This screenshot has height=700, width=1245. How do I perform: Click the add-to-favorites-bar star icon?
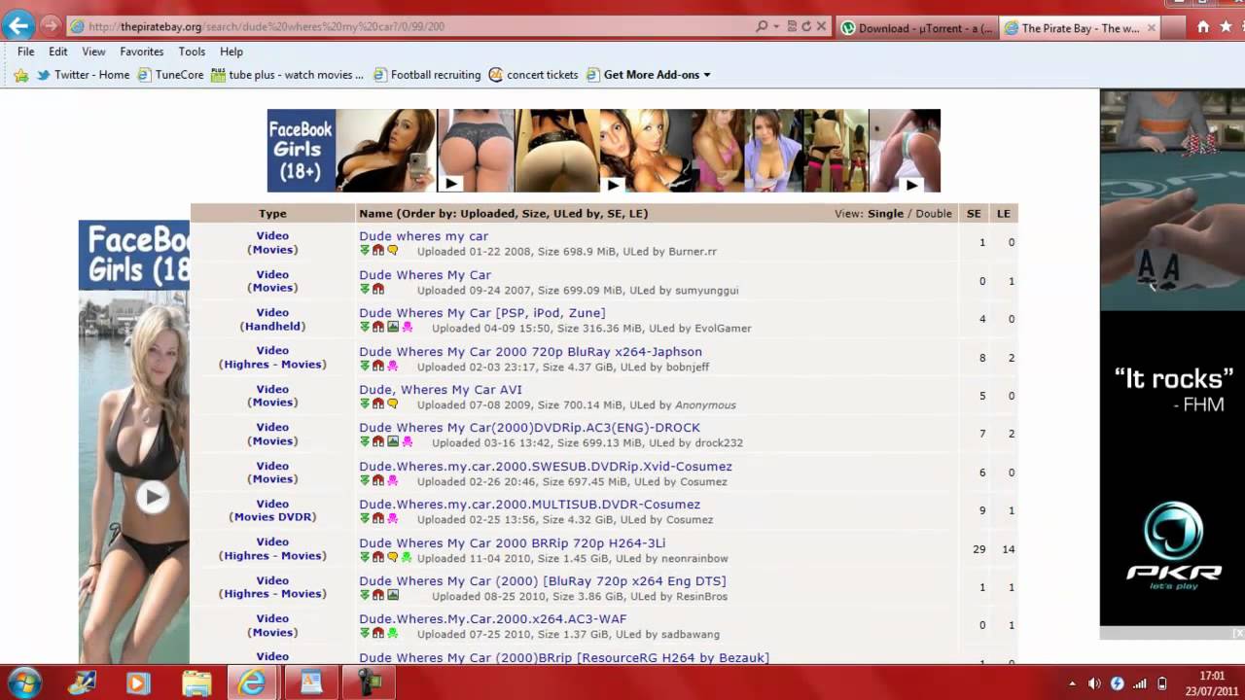[x=21, y=75]
